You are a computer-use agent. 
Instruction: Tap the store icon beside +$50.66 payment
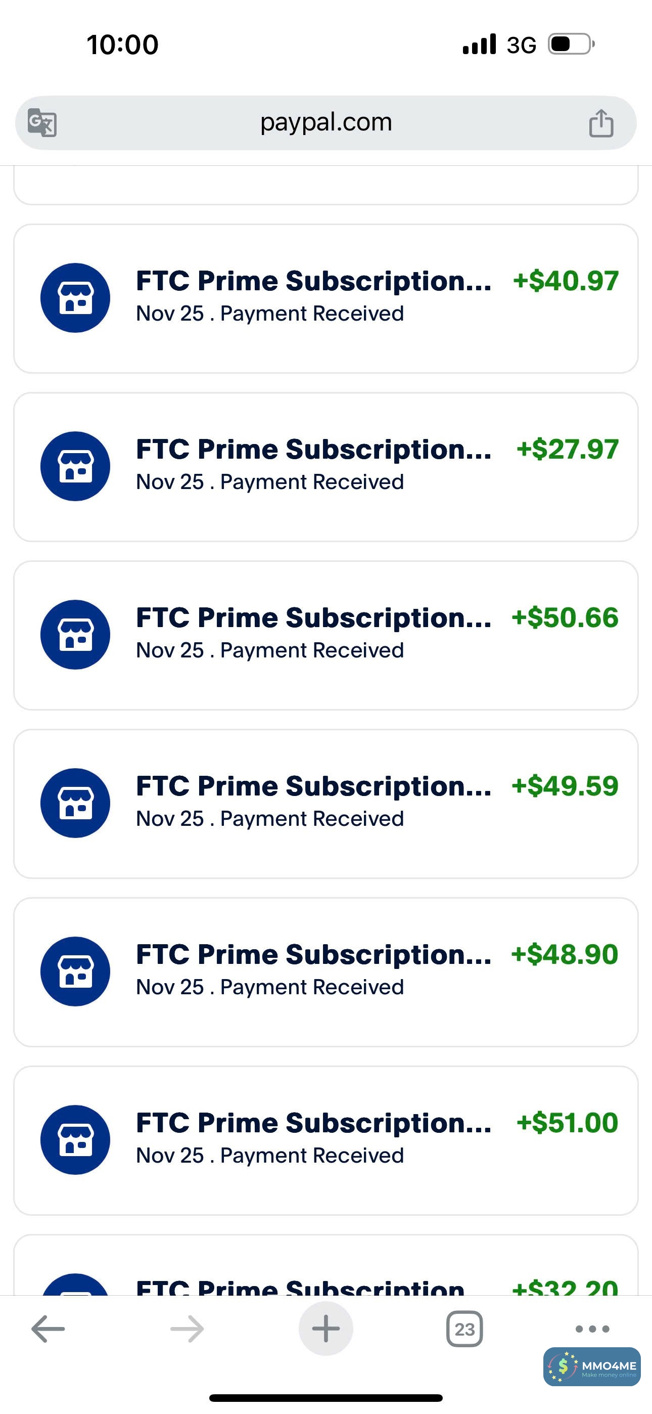75,635
